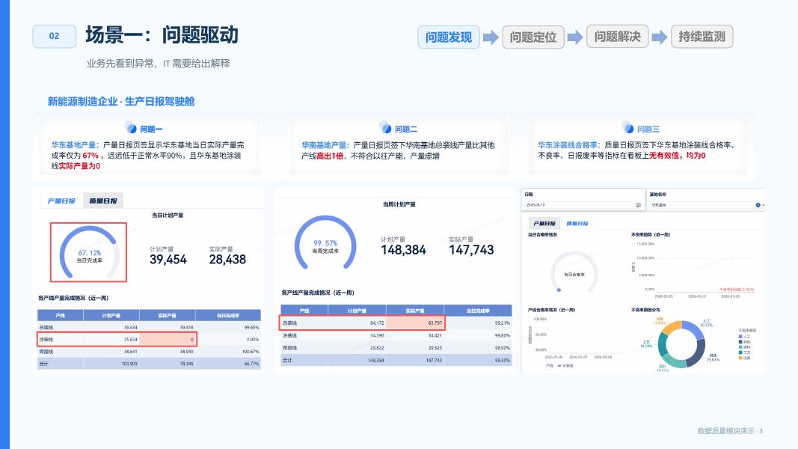Open the calendar icon in the 日期 field
The height and width of the screenshot is (449, 798).
click(638, 204)
